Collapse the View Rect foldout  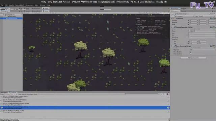coord(171,39)
